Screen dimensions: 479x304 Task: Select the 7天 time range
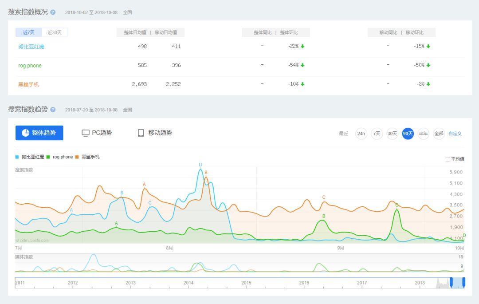coord(377,134)
